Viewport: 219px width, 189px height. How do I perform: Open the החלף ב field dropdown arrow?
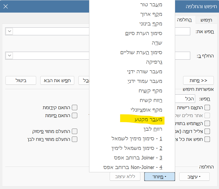[x=9, y=56]
